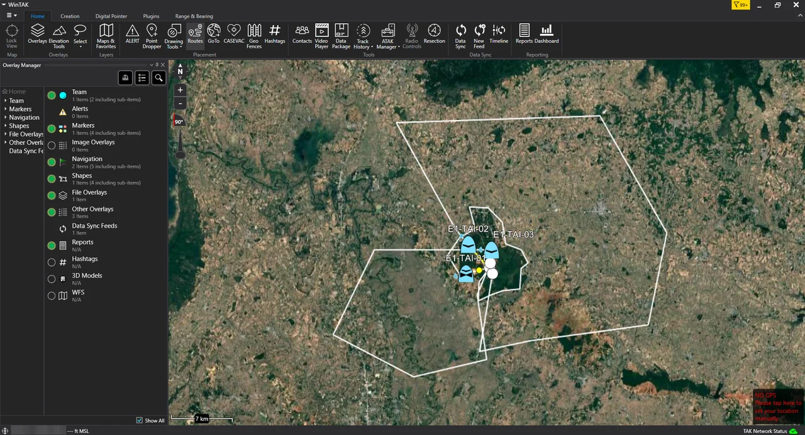
Task: Toggle visibility of Shapes overlay
Action: [52, 179]
